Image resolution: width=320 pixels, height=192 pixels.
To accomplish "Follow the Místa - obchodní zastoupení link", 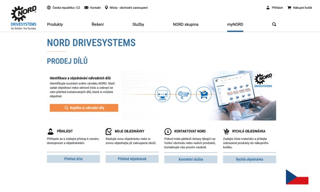I will coord(126,7).
